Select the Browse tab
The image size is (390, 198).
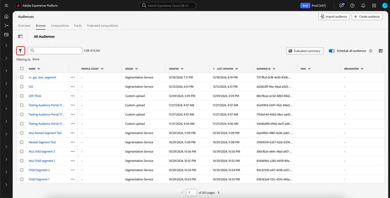(41, 25)
